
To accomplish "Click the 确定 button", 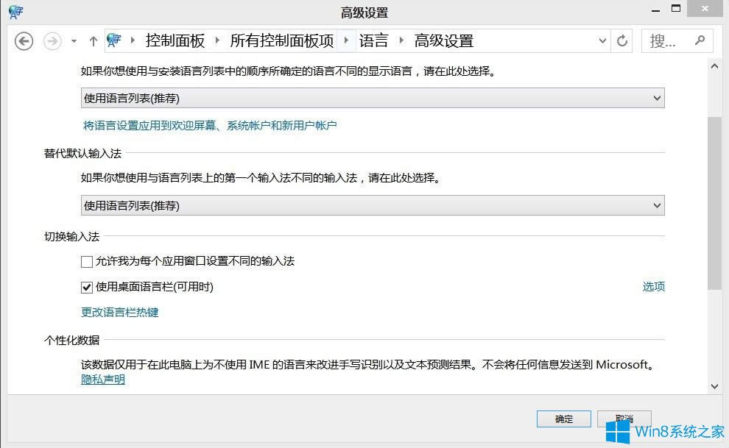I will tap(563, 419).
